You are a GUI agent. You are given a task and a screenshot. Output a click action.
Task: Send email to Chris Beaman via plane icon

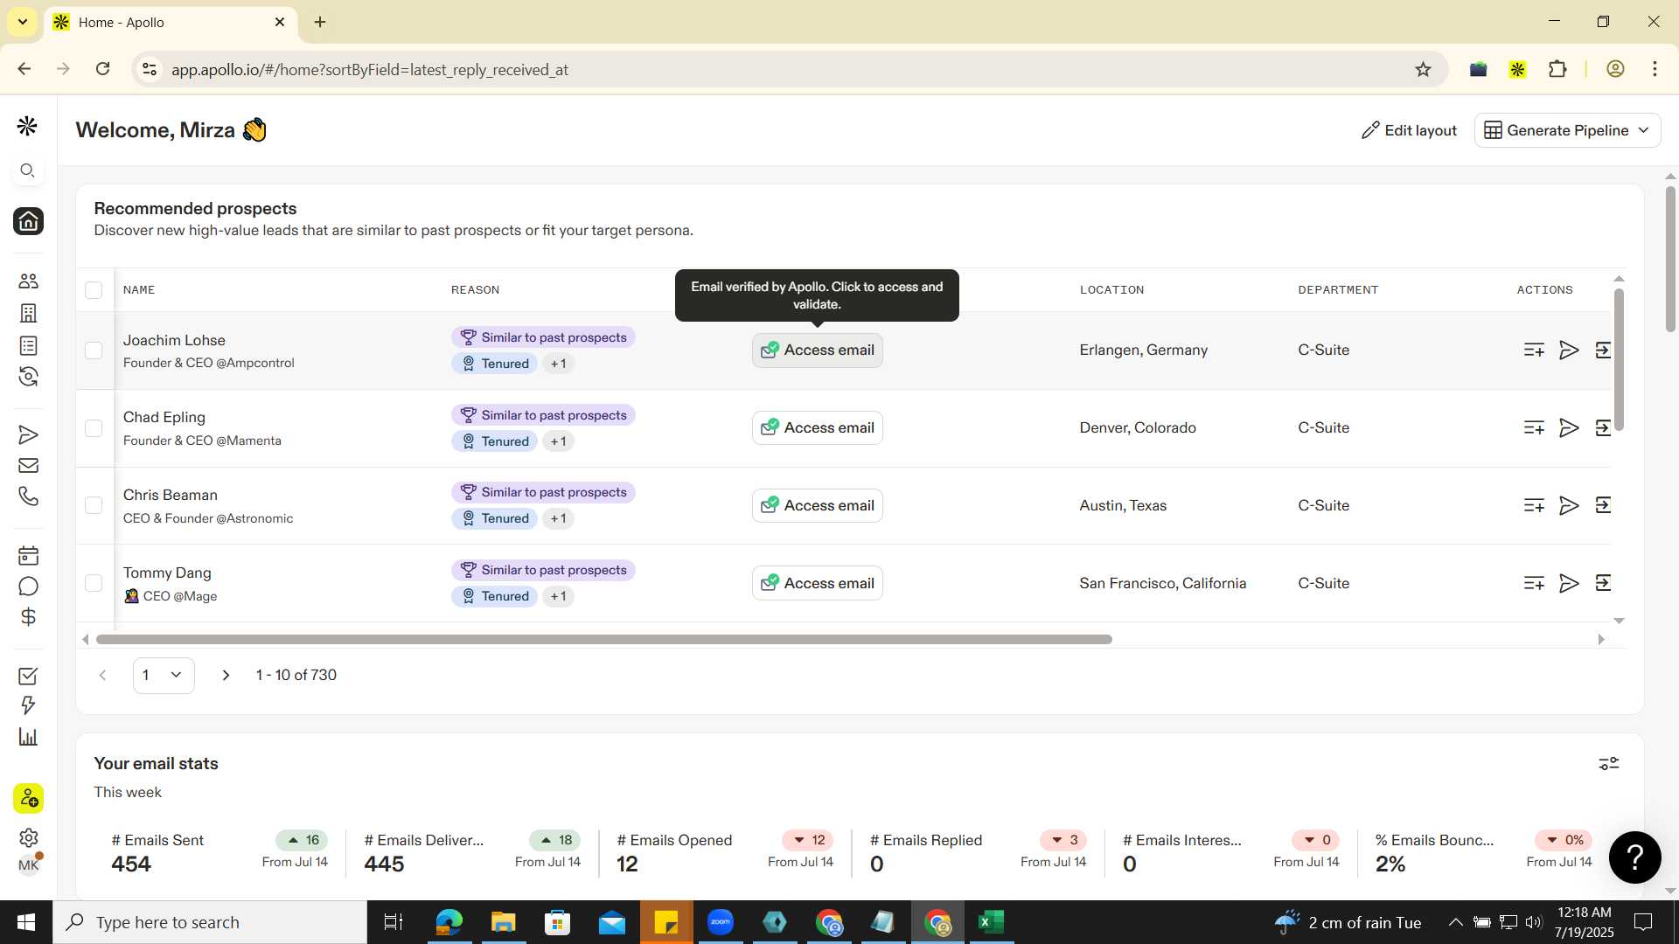tap(1569, 505)
